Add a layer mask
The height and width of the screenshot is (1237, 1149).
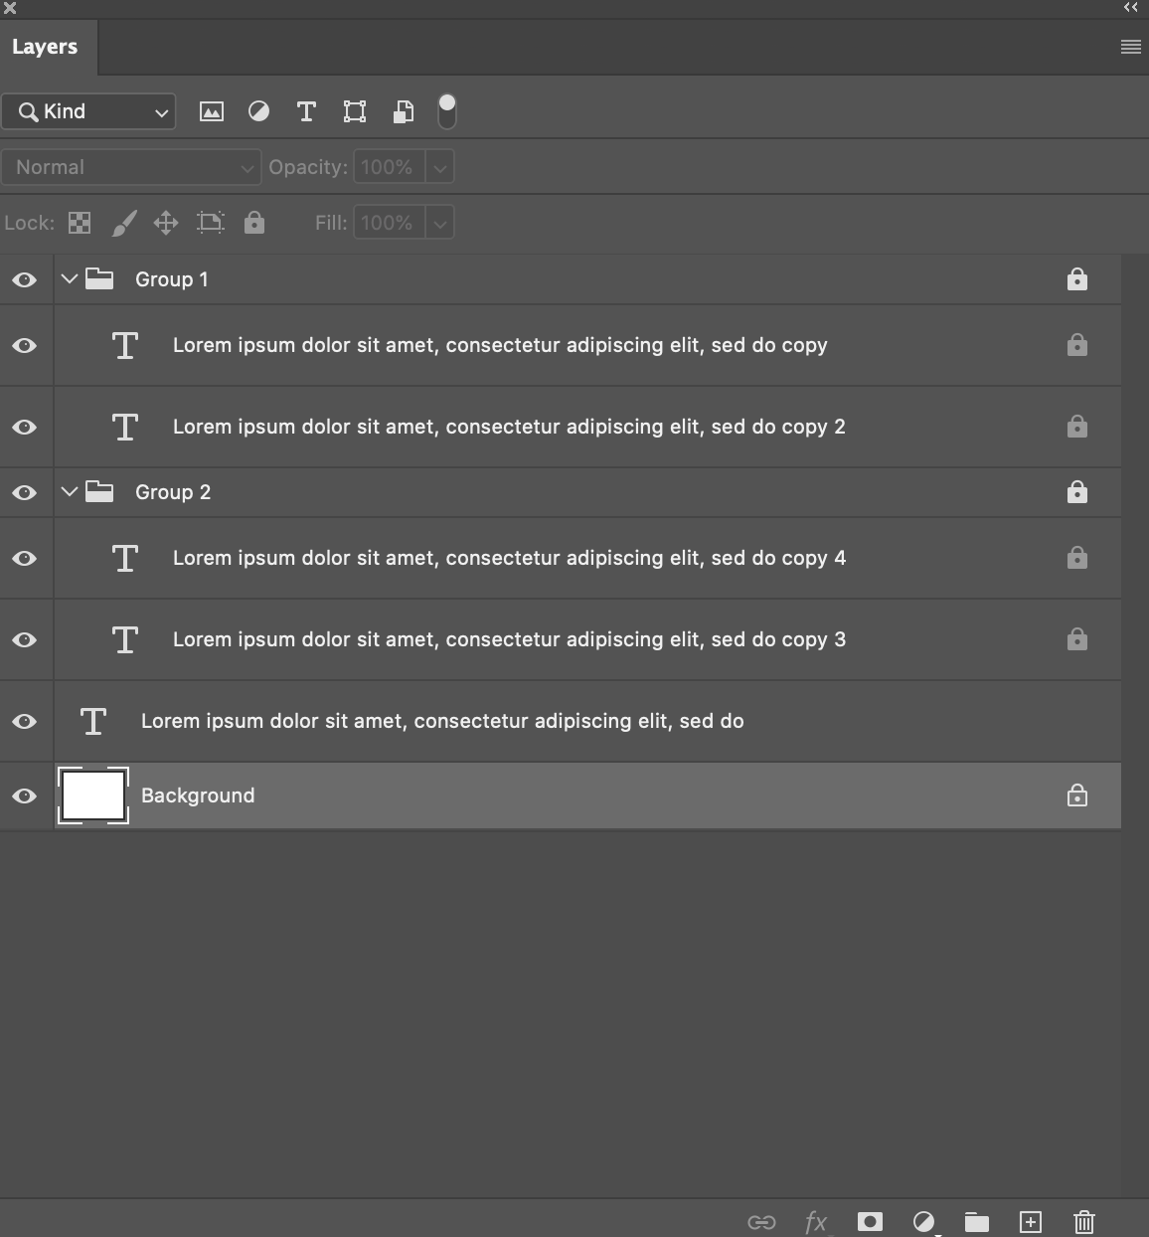tap(869, 1222)
